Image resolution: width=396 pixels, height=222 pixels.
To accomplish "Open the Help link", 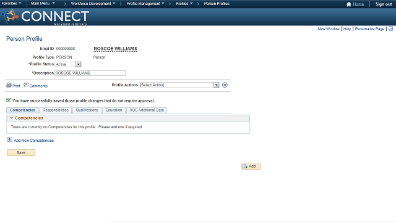I will [x=347, y=29].
